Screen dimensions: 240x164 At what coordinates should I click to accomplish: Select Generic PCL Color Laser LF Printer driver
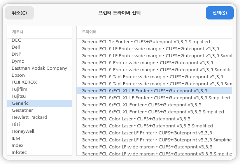point(147,133)
